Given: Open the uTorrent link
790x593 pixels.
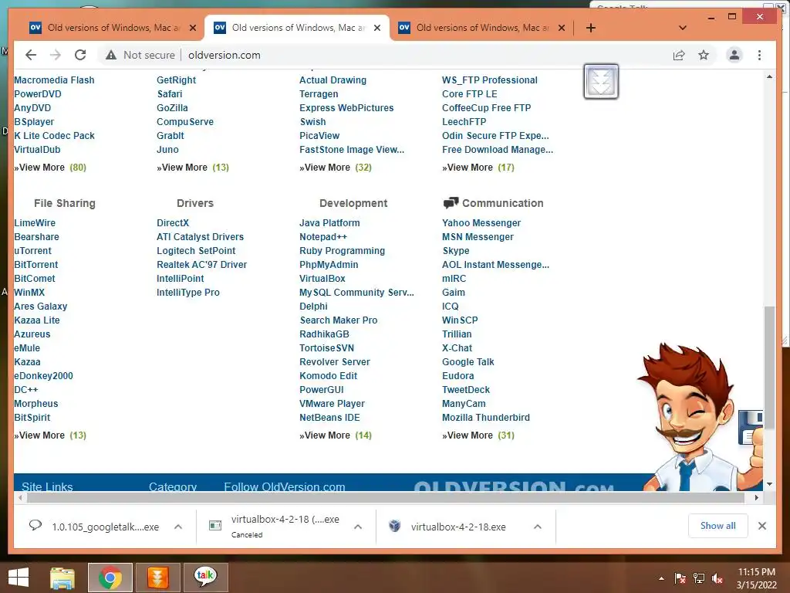Looking at the screenshot, I should 32,251.
